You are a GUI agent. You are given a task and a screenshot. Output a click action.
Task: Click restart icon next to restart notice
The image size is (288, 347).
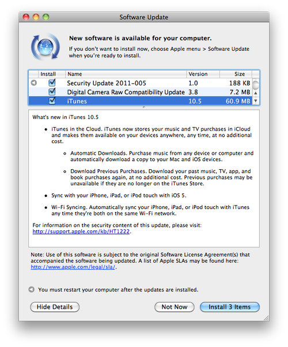pyautogui.click(x=32, y=289)
